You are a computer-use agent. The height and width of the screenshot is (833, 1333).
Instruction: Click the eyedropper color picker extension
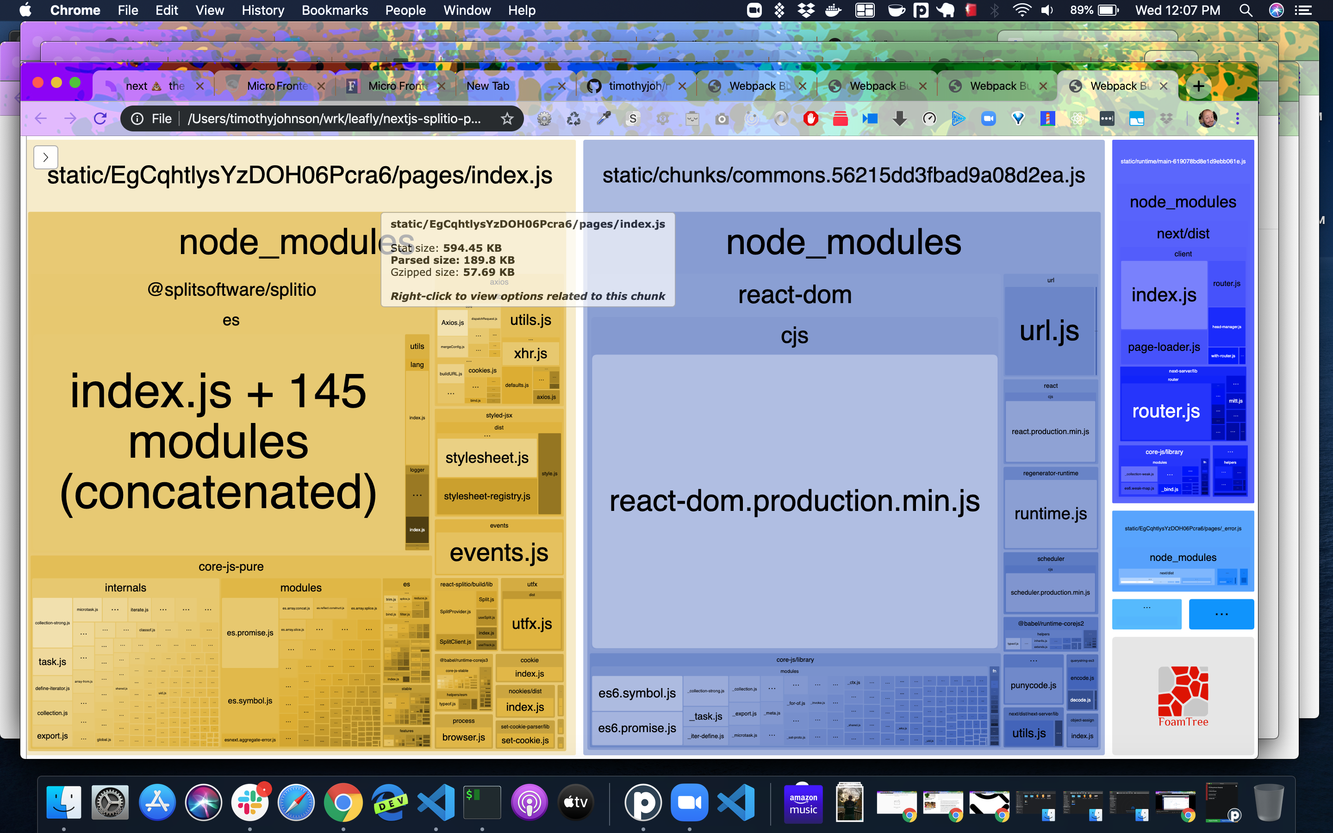point(604,118)
